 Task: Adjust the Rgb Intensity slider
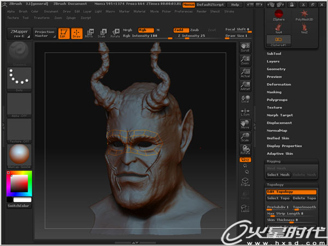tap(148, 36)
